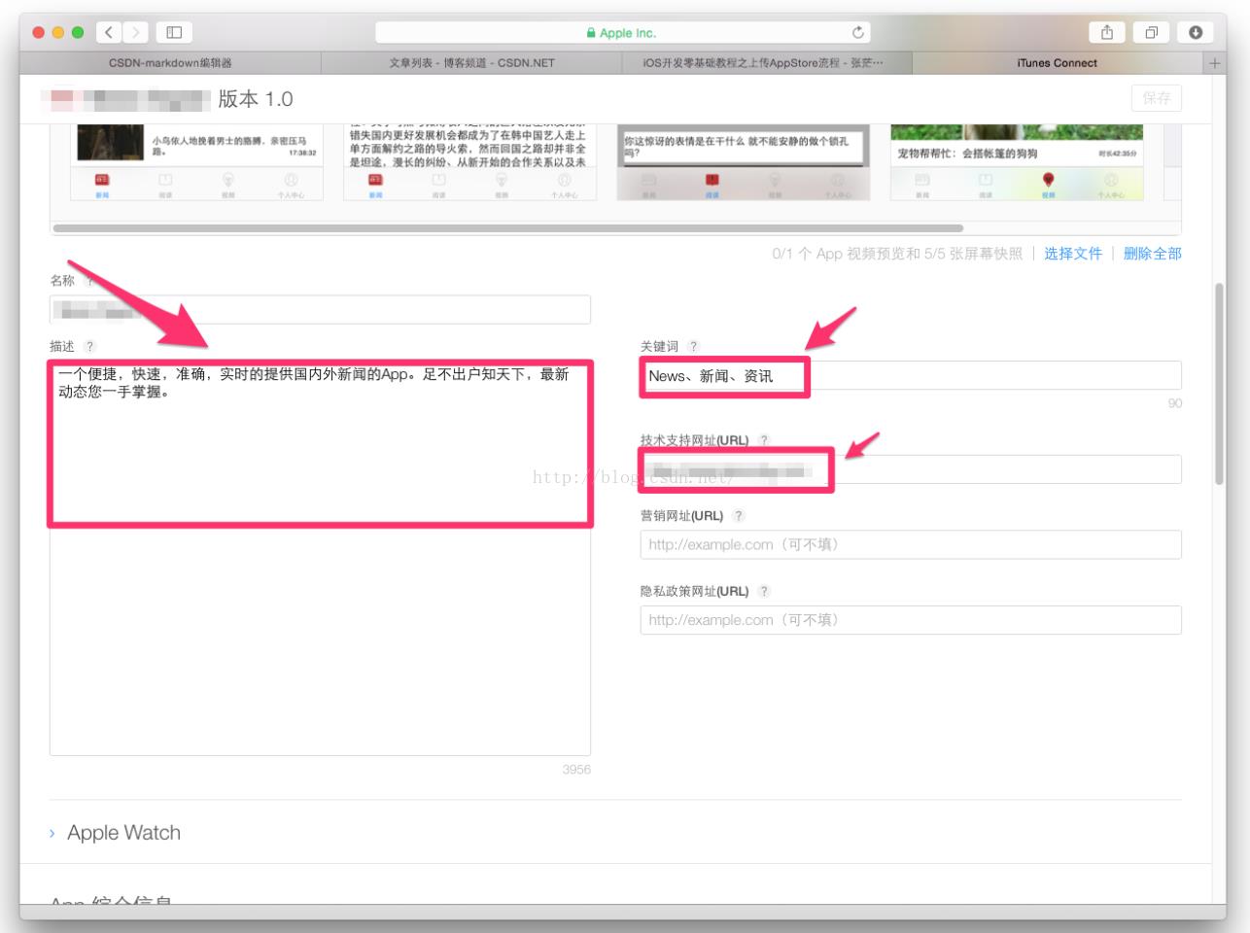This screenshot has width=1250, height=933.
Task: Open help icon next to 营销网址(URL)
Action: pos(739,516)
